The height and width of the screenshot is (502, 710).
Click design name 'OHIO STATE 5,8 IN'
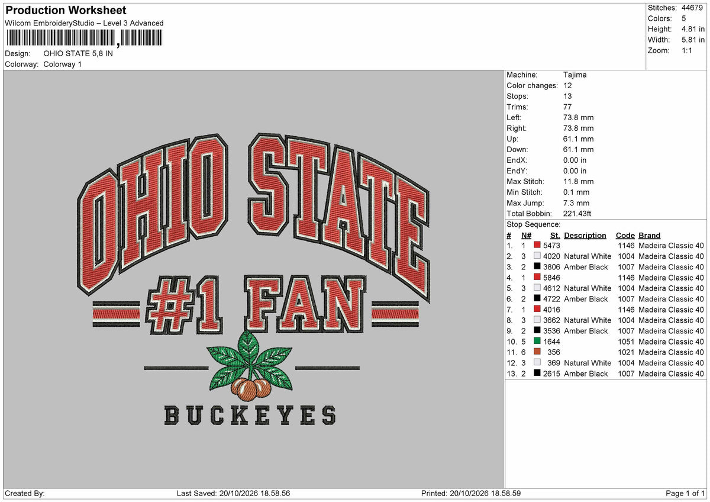(78, 53)
